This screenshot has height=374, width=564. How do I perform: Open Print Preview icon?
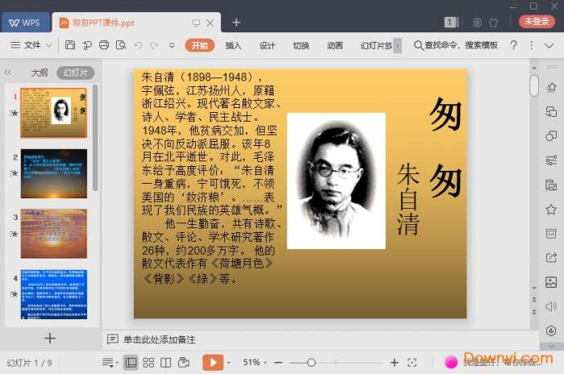[121, 45]
